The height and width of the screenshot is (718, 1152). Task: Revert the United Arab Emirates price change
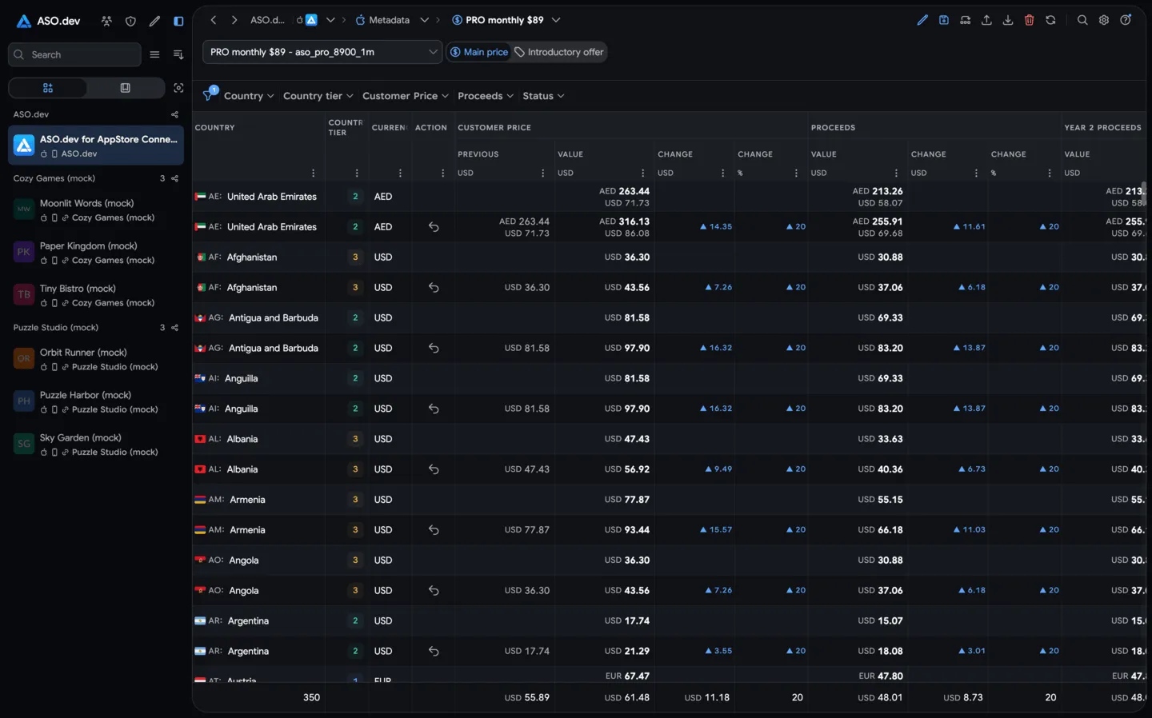pos(434,227)
